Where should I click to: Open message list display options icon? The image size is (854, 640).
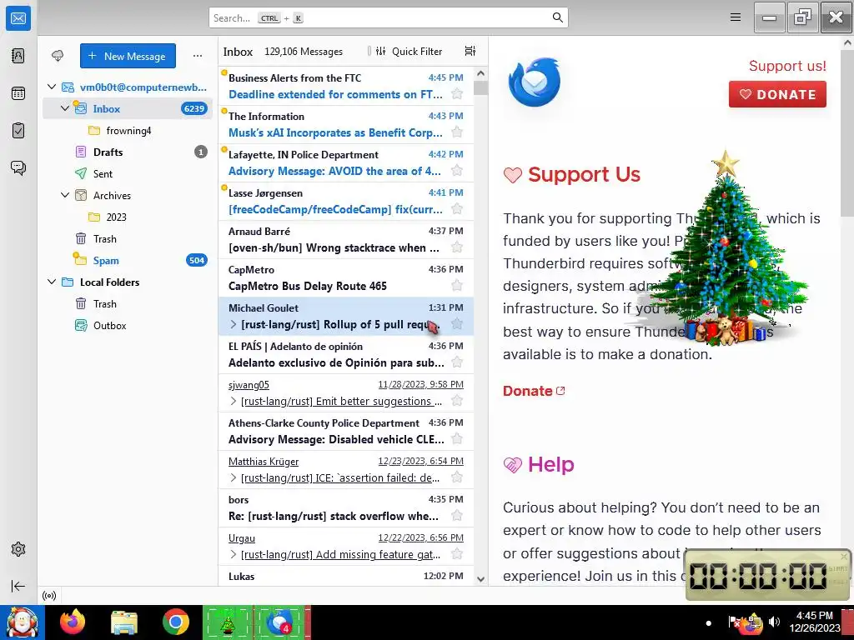coord(470,51)
